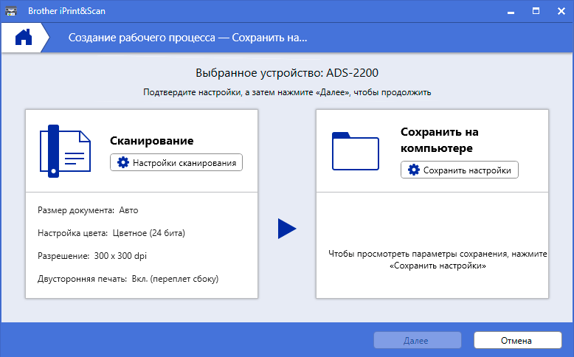Open «Настройки сканирования» scan settings

176,163
